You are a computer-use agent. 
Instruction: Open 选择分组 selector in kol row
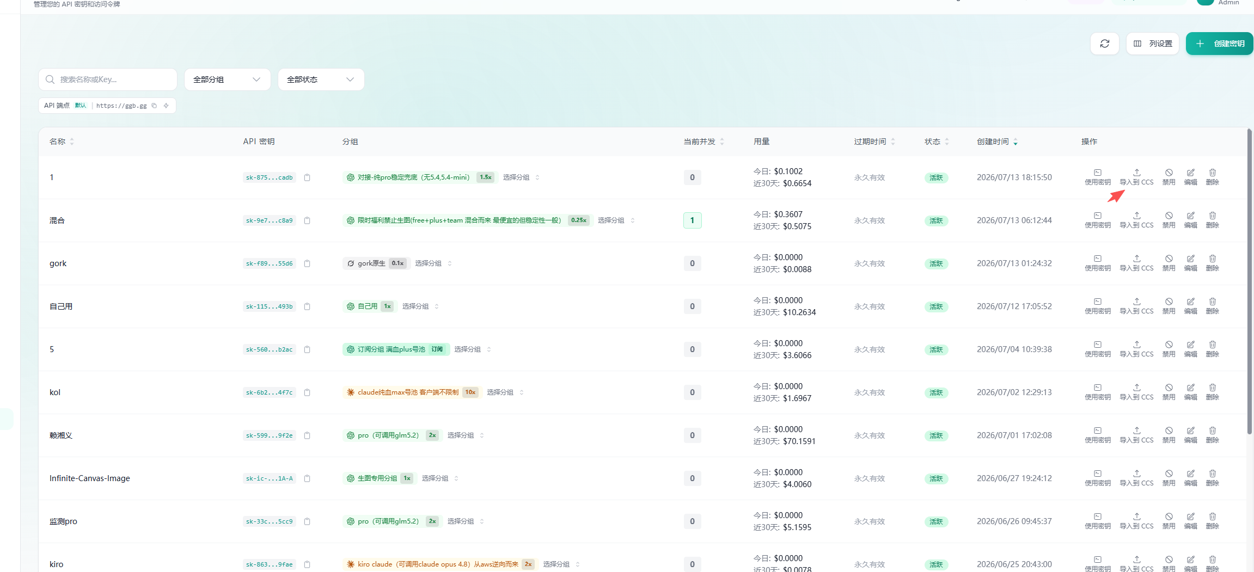[505, 392]
